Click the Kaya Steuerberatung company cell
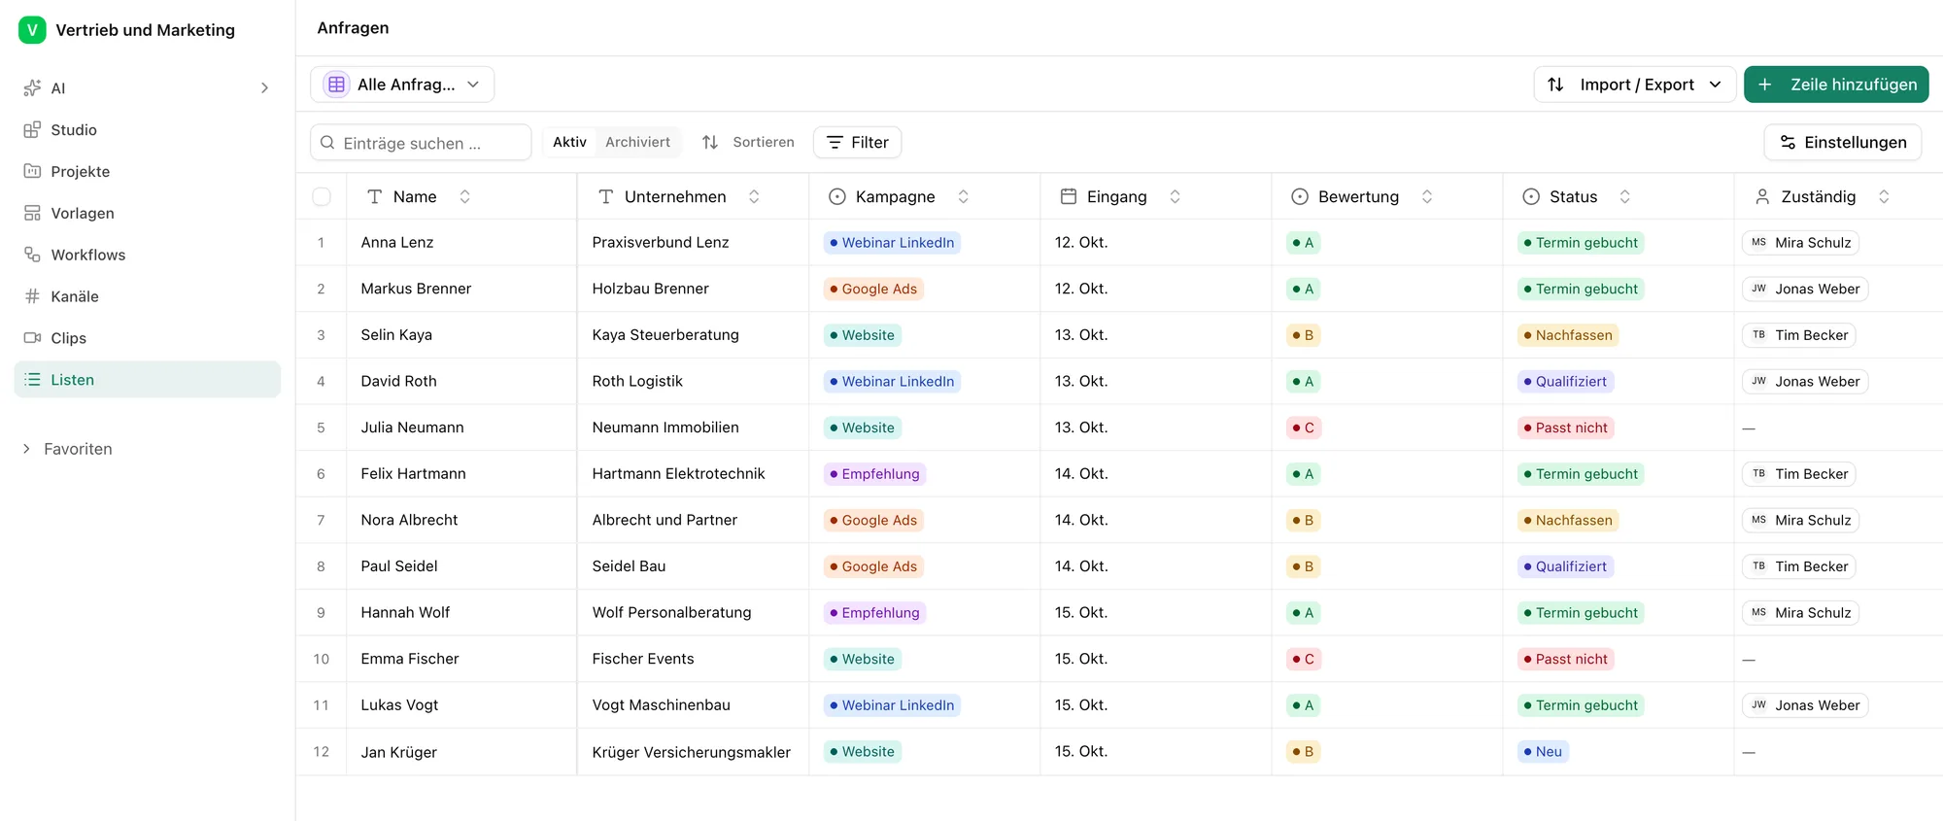 click(693, 335)
